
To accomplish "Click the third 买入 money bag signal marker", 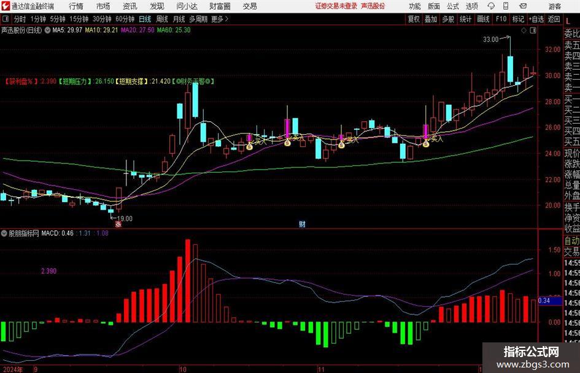I will pyautogui.click(x=341, y=145).
